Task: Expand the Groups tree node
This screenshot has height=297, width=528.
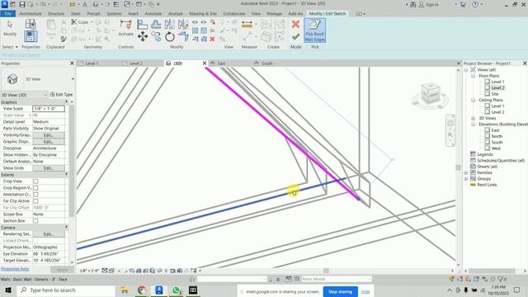Action: pos(466,179)
